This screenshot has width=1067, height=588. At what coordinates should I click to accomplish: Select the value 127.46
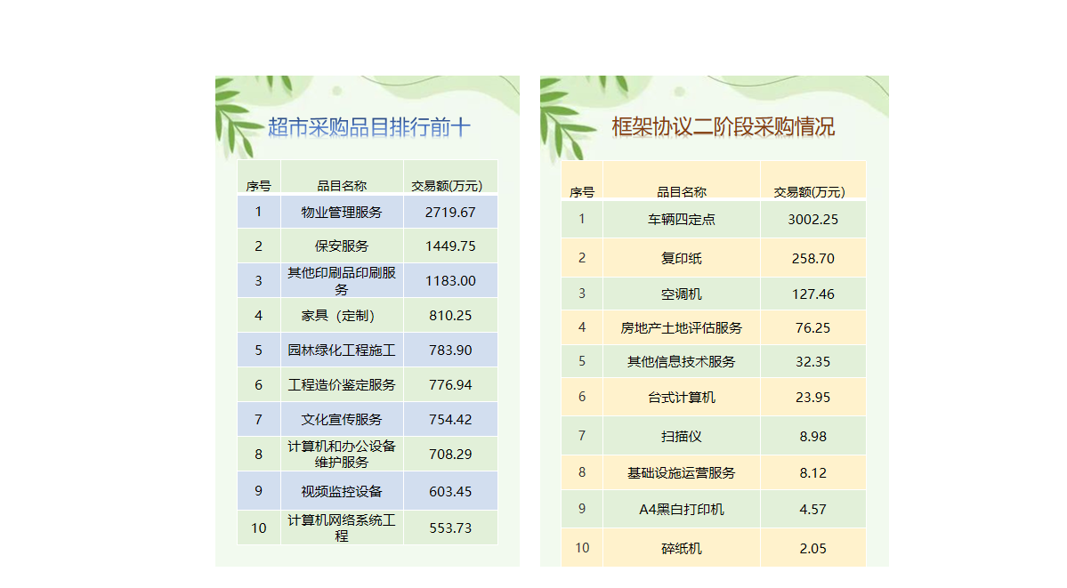click(813, 294)
